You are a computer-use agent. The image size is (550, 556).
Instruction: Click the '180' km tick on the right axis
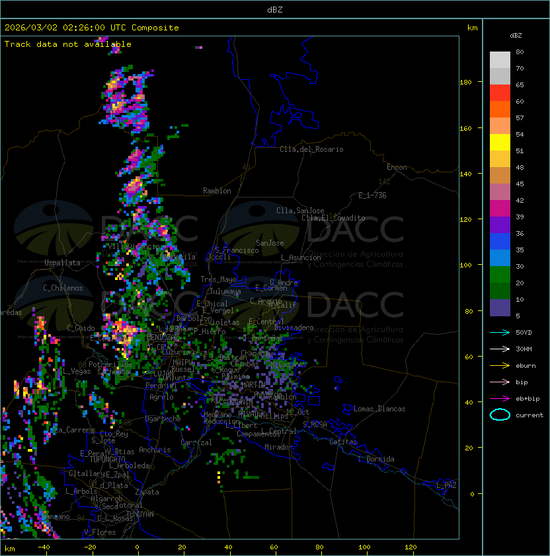[x=465, y=83]
